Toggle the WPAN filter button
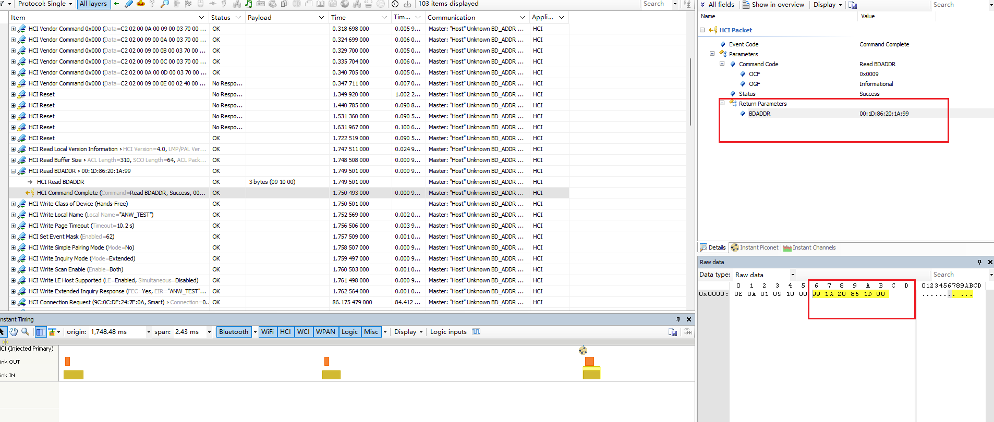The image size is (994, 422). click(x=326, y=332)
